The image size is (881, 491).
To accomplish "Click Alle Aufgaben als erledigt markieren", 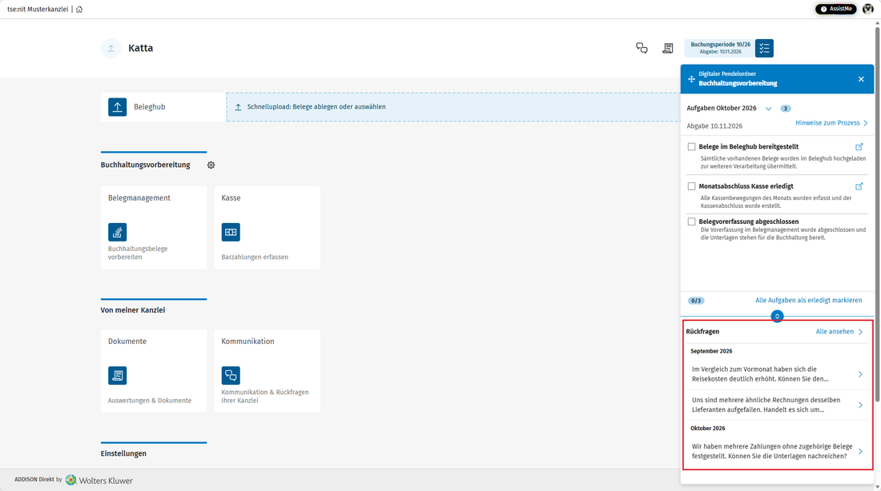I will [x=809, y=301].
